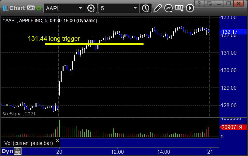This screenshot has height=156, width=248.
Task: Select the yellow horizontal trigger line
Action: pos(94,44)
